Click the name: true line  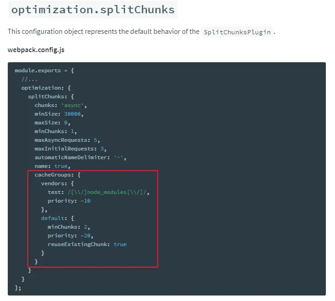coord(53,166)
